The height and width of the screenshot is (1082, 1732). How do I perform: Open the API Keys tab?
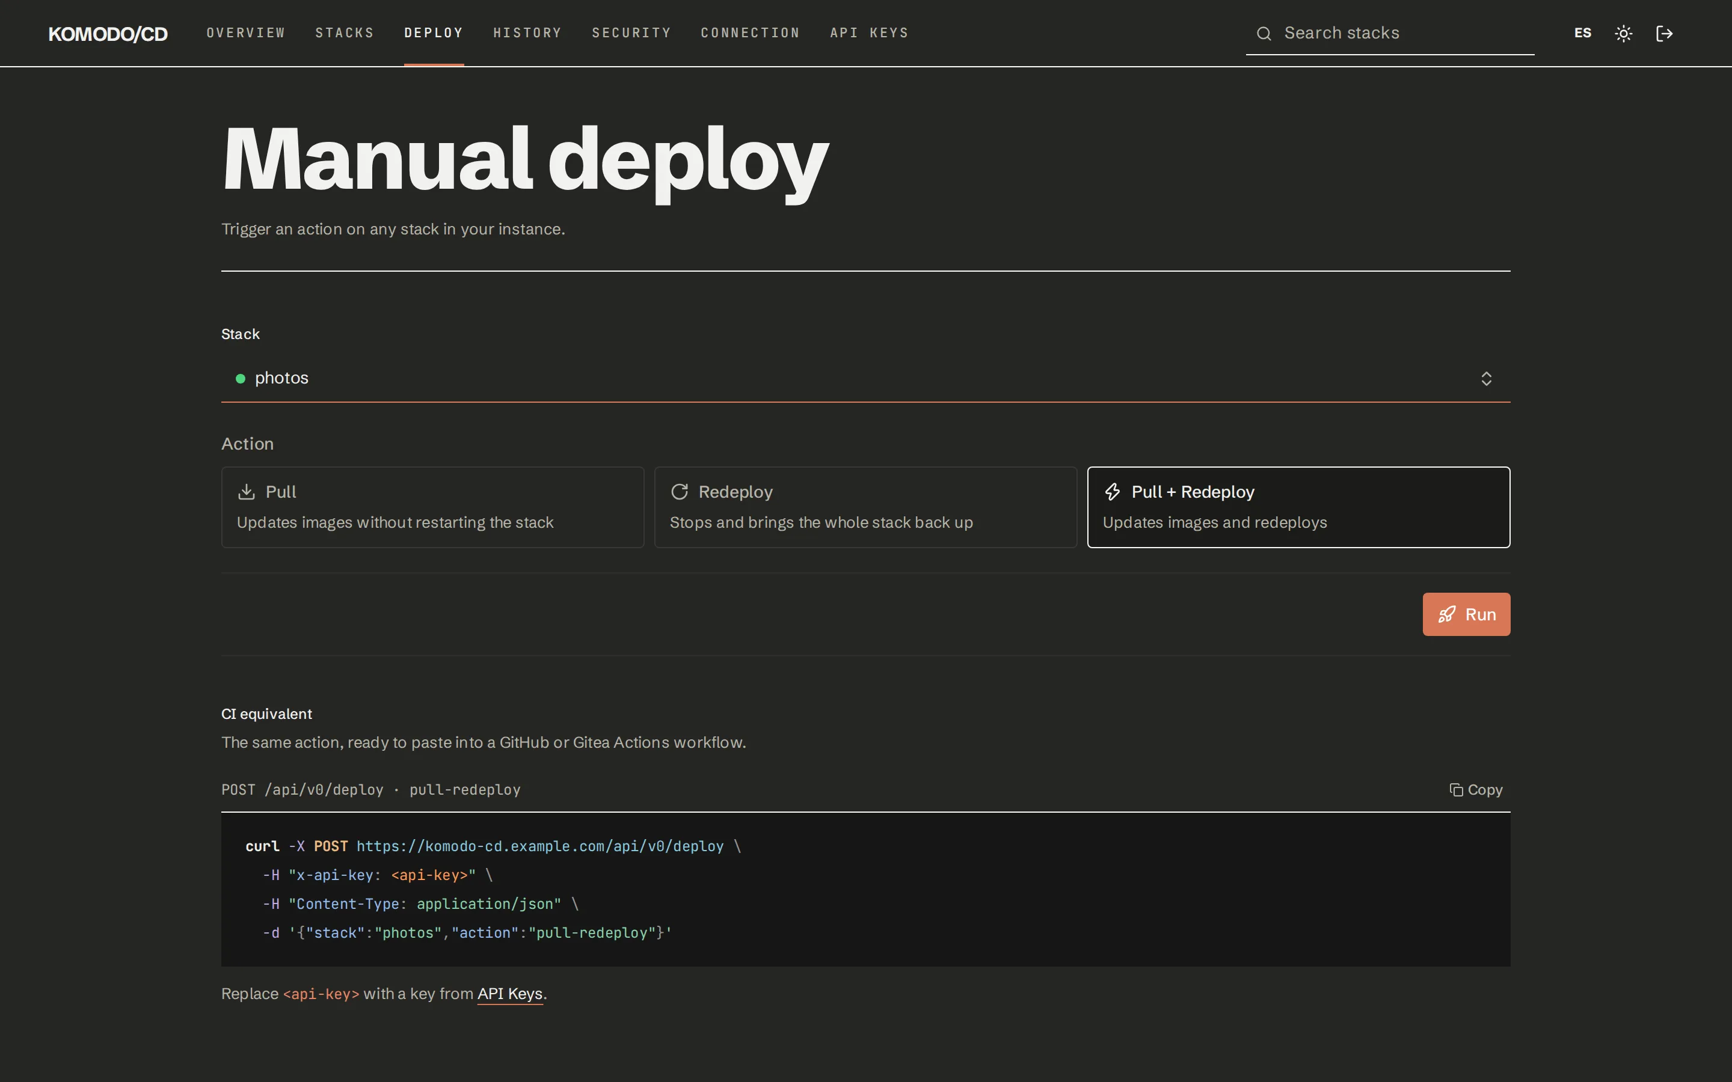(869, 33)
